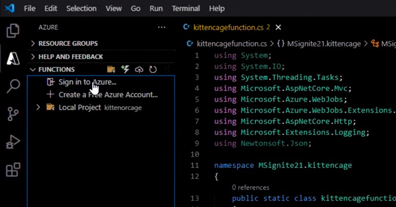
Task: Click line 3 'using System.Threading.Tasks;'
Action: click(x=279, y=78)
